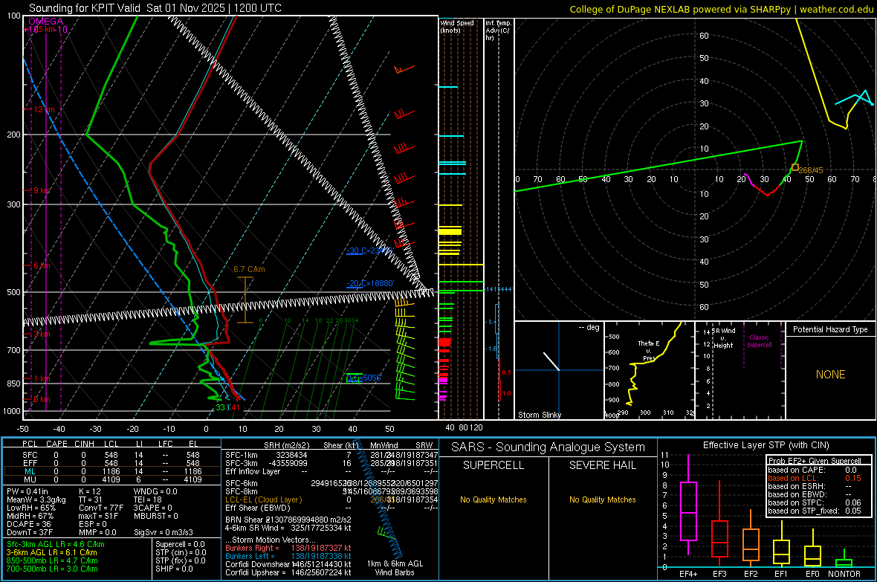
Task: Click the DCAPE = 36 value
Action: coord(29,524)
